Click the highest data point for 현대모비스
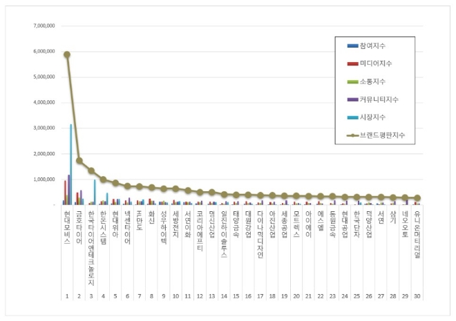Image resolution: width=456 pixels, height=321 pixels. point(67,55)
